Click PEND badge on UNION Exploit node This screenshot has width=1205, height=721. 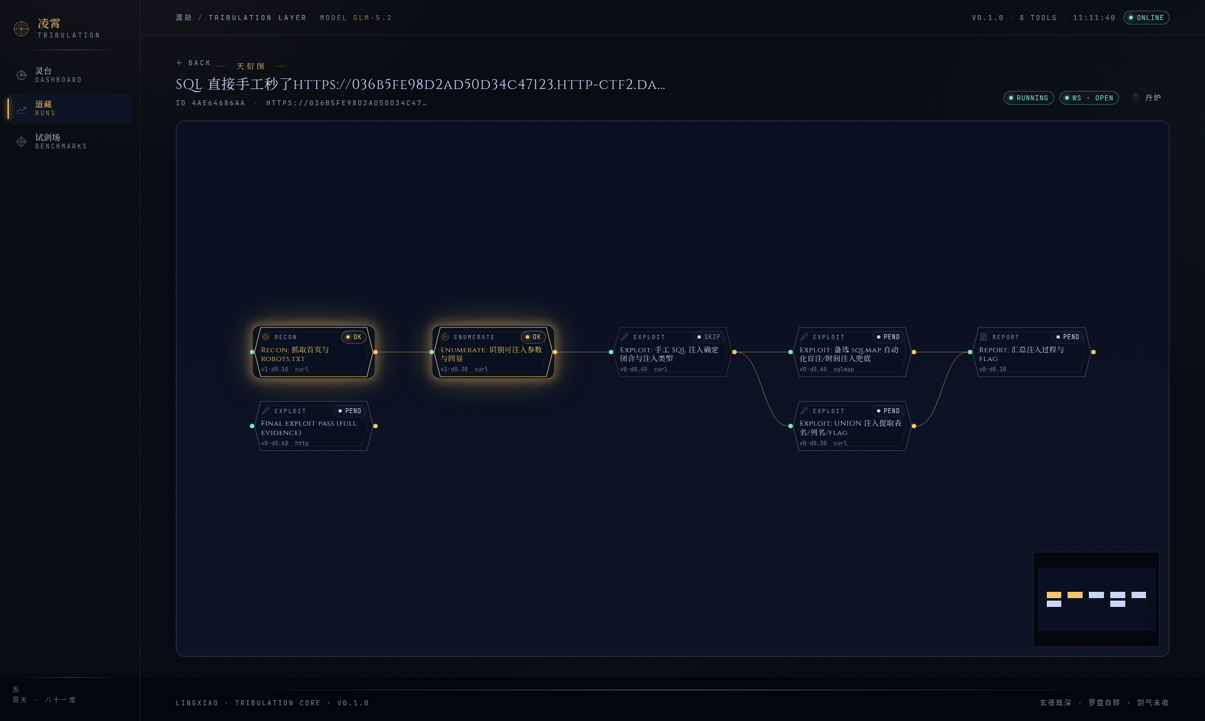[x=888, y=411]
